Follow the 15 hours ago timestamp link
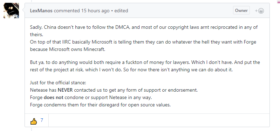 coord(95,11)
